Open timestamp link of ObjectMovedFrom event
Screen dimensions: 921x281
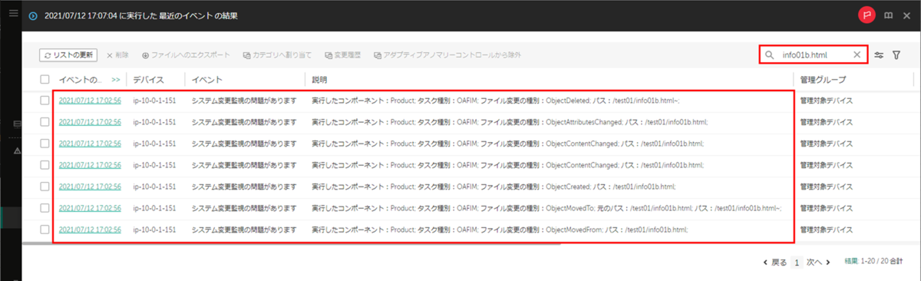tap(90, 230)
